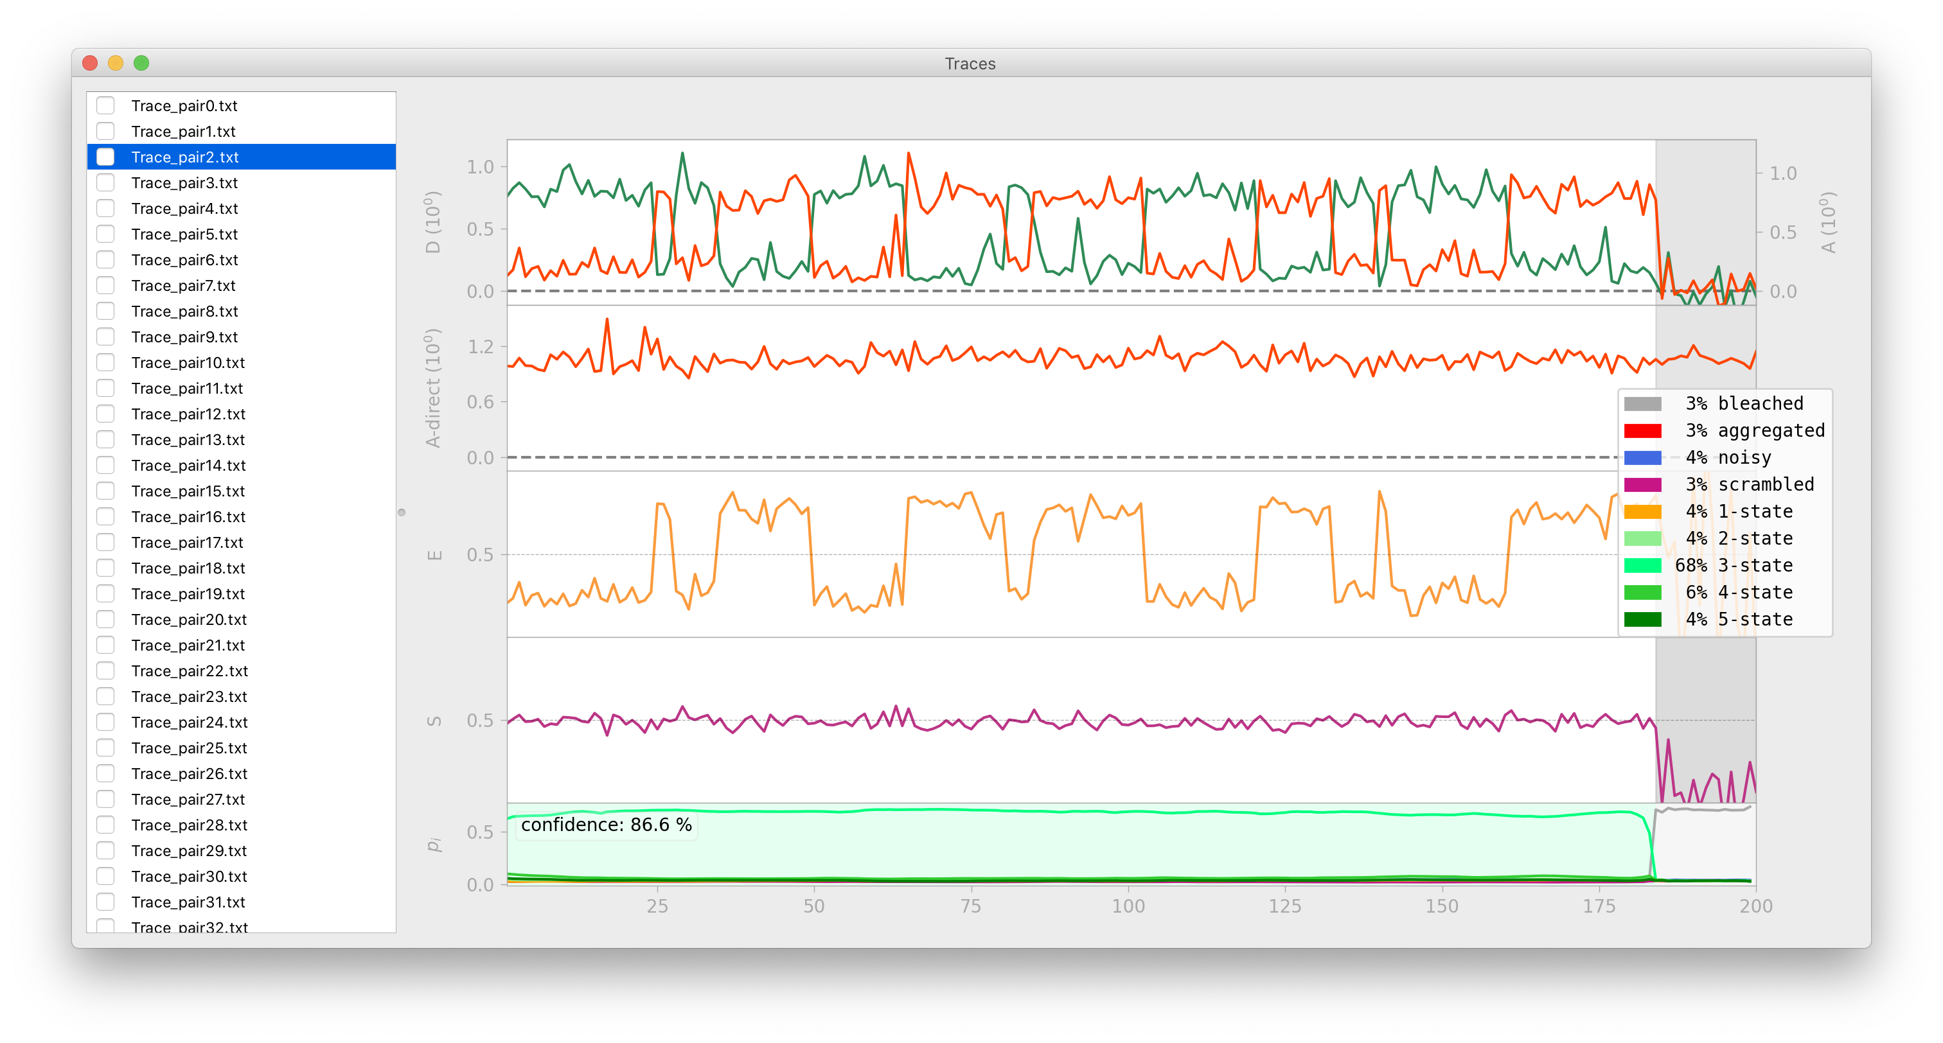Click the blue noisy legend swatch
Image resolution: width=1943 pixels, height=1043 pixels.
[1642, 458]
